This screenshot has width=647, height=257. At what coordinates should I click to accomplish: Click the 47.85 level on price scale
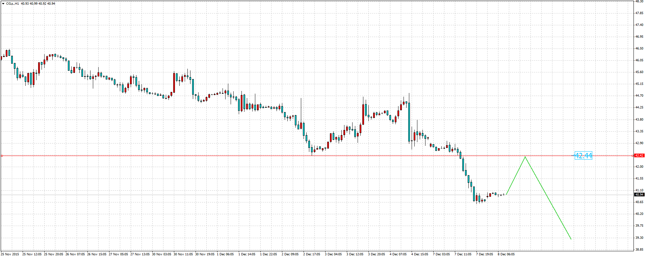tap(639, 13)
